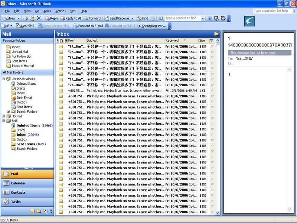297x223 pixels.
Task: Open the Tools menu
Action: (x=47, y=11)
